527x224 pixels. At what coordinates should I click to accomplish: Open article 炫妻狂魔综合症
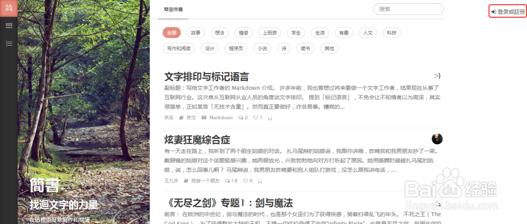(x=197, y=140)
